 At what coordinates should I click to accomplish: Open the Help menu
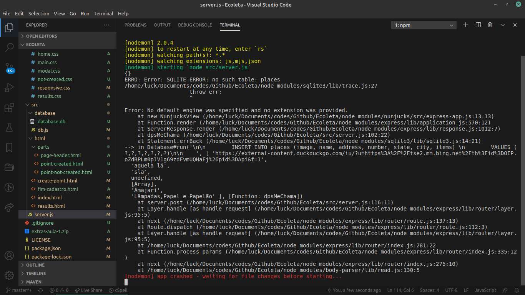(123, 13)
